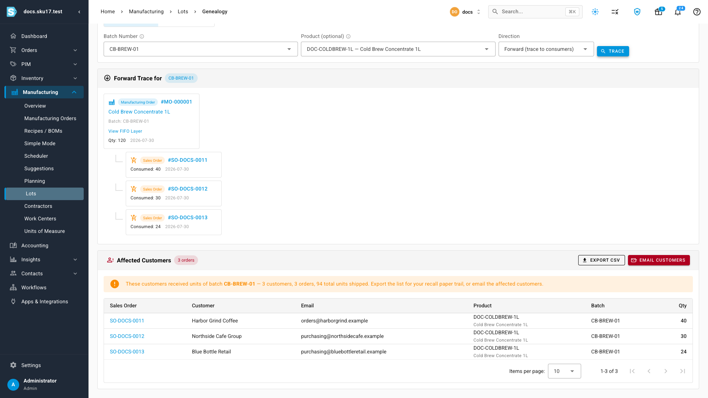Screen dimensions: 708x398
Task: Click EMAIL CUSTOMERS button
Action: (x=659, y=260)
